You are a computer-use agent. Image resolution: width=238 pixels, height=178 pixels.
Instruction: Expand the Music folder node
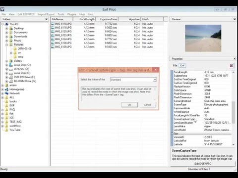(x=7, y=41)
